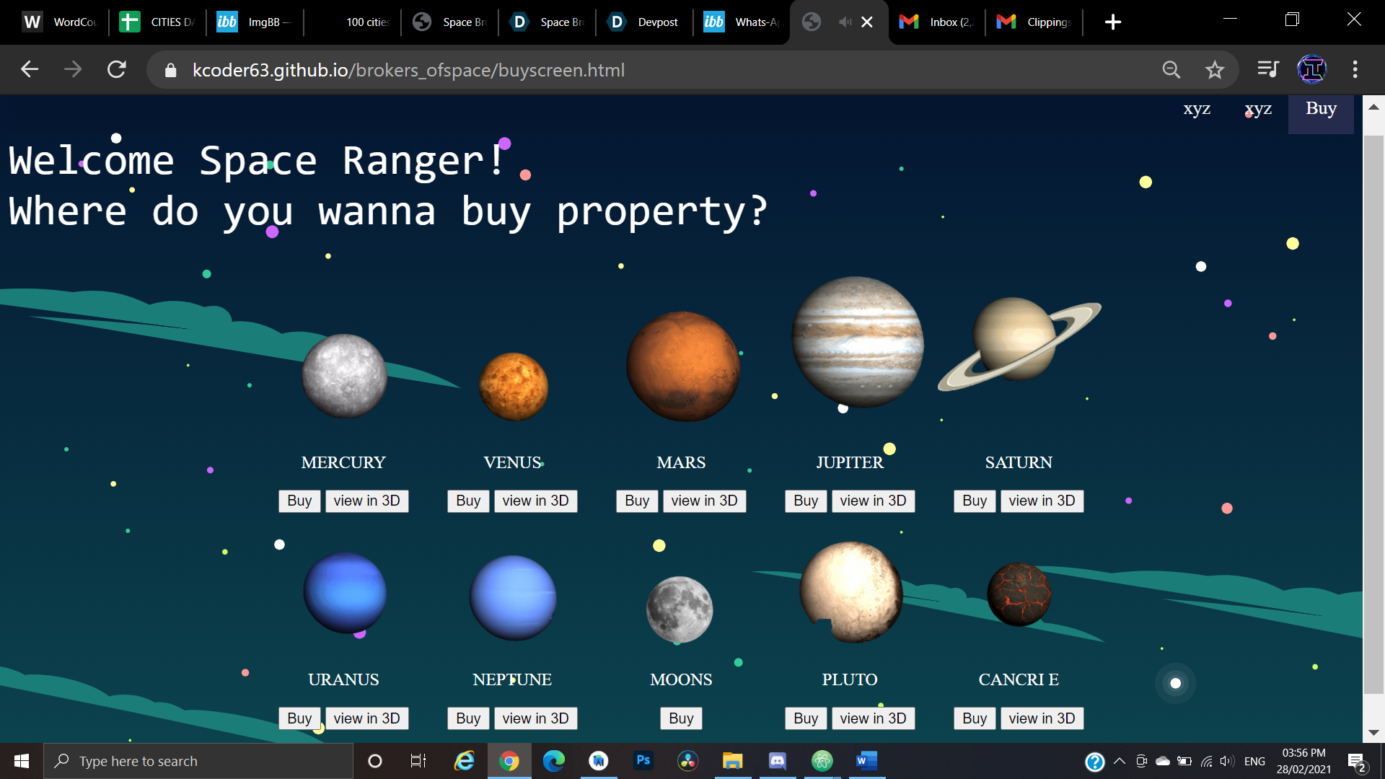
Task: Open the address bar zoom search icon
Action: click(1171, 70)
